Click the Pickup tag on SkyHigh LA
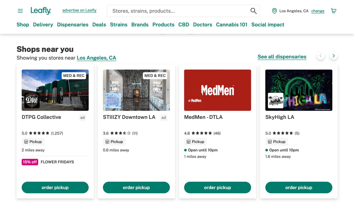The image size is (354, 202). [277, 142]
